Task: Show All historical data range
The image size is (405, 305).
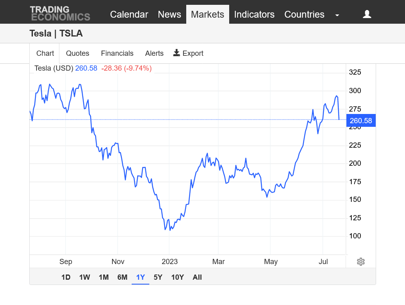Action: click(x=197, y=277)
